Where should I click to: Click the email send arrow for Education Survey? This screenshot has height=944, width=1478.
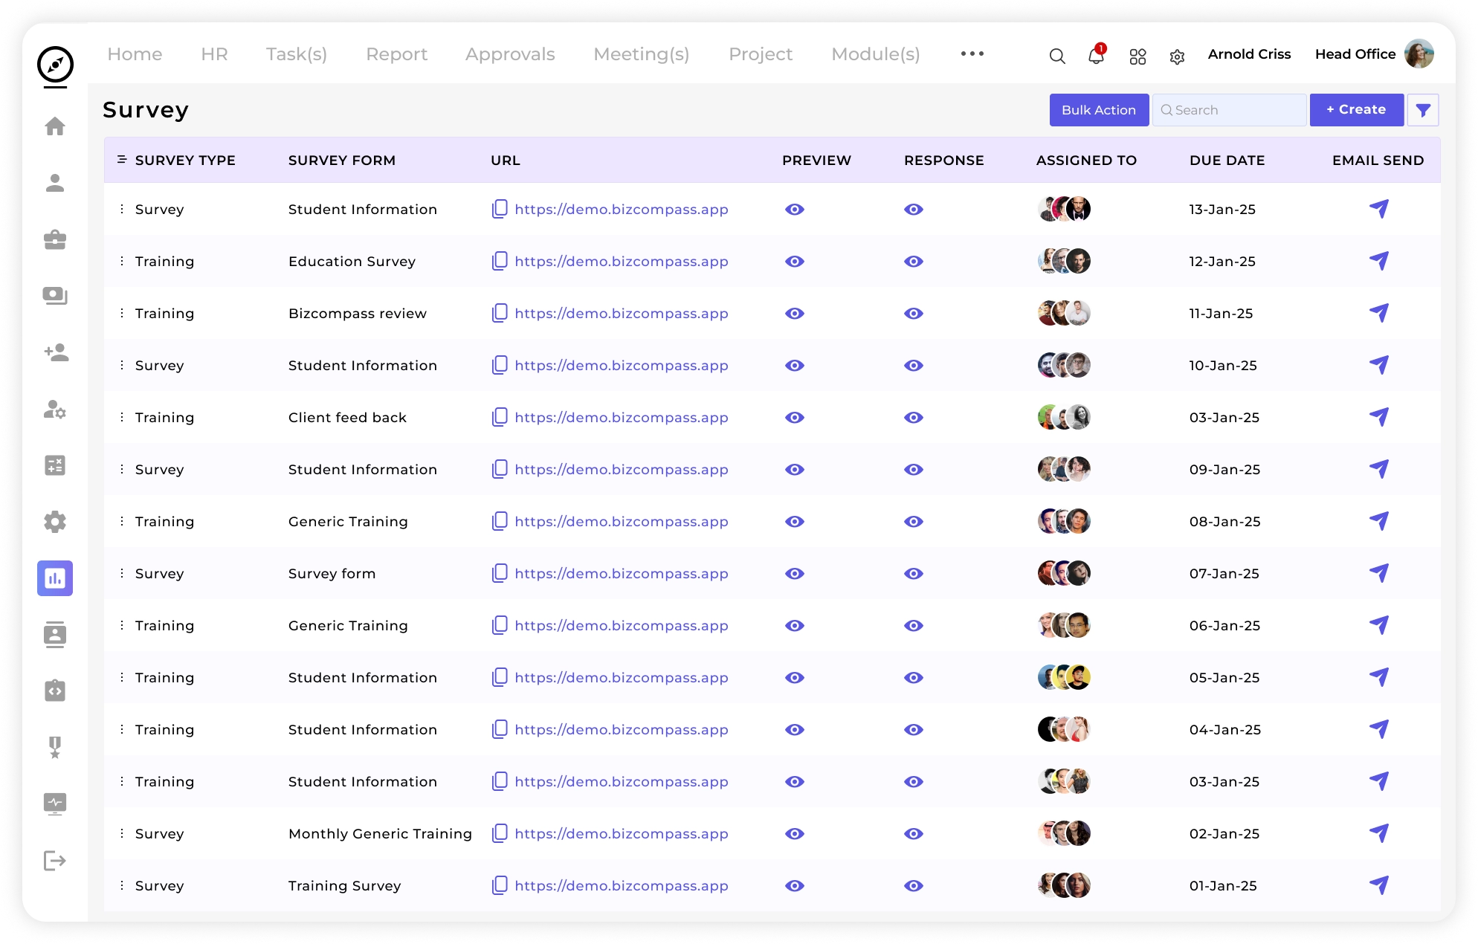[1379, 261]
